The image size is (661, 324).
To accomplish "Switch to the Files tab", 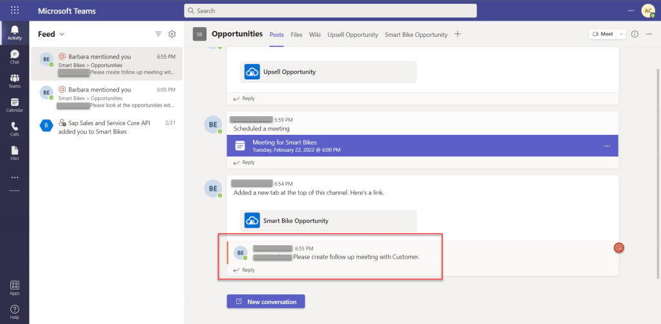I will point(296,35).
